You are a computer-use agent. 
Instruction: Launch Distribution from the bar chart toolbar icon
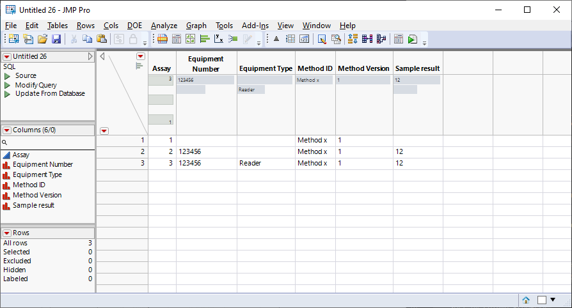pos(205,39)
